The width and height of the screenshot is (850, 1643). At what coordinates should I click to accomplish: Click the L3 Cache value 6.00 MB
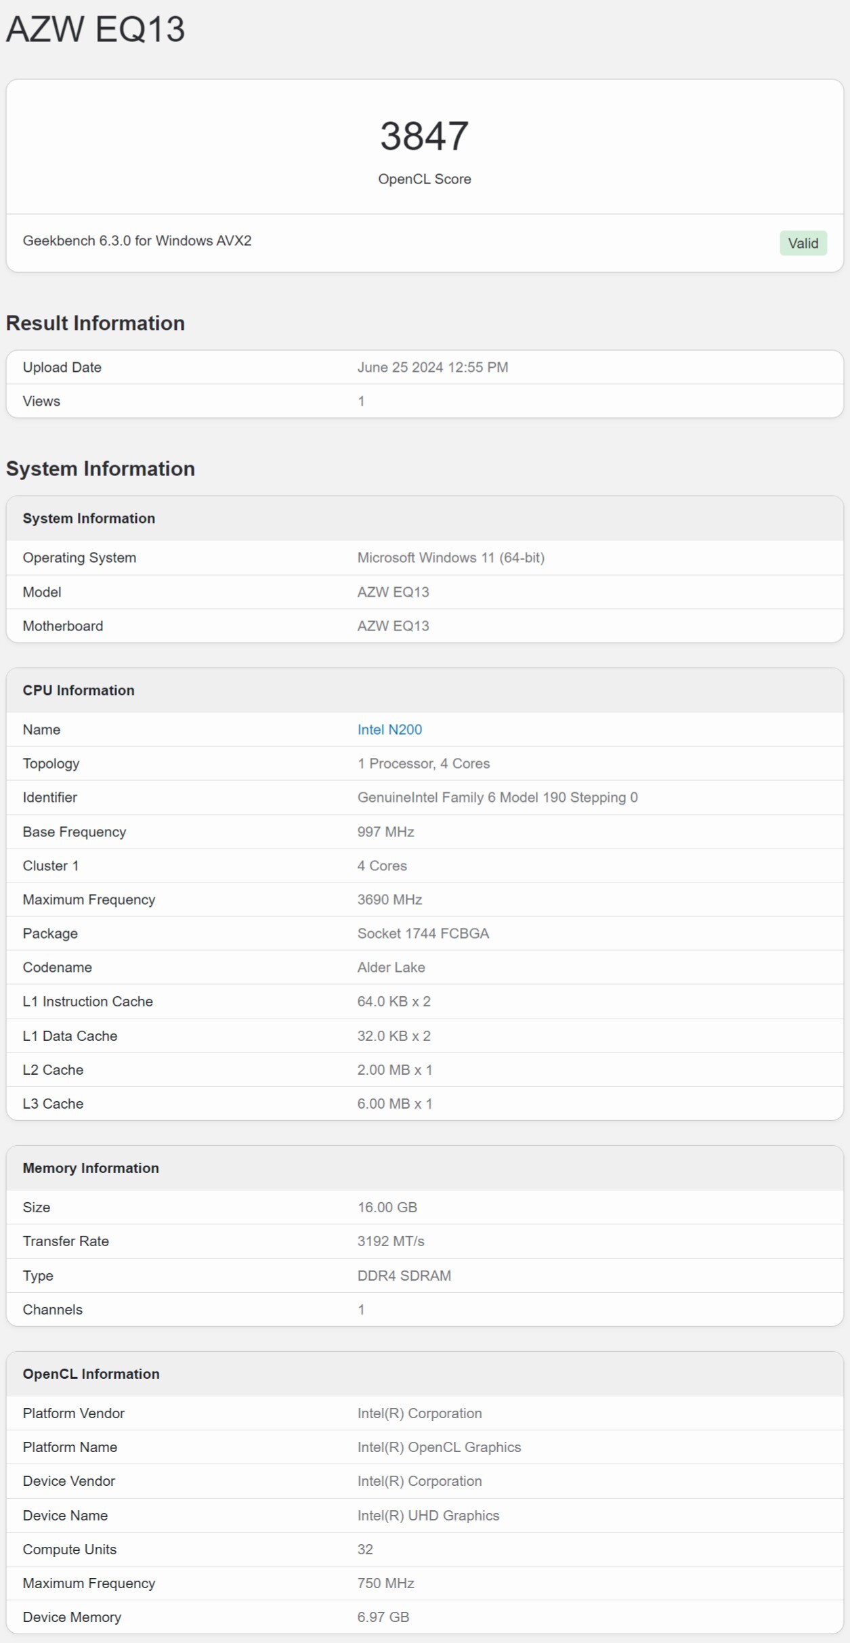(x=394, y=1103)
